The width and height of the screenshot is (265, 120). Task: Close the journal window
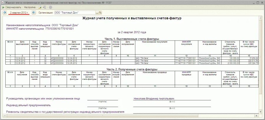tap(262, 3)
